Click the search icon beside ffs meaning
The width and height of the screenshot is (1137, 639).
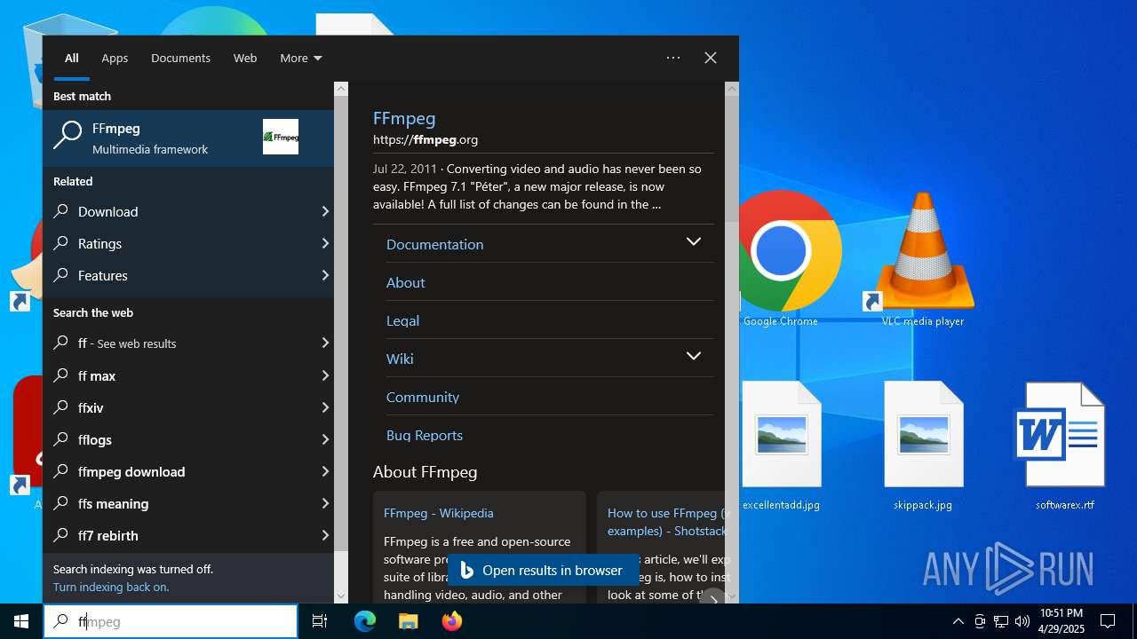tap(61, 503)
